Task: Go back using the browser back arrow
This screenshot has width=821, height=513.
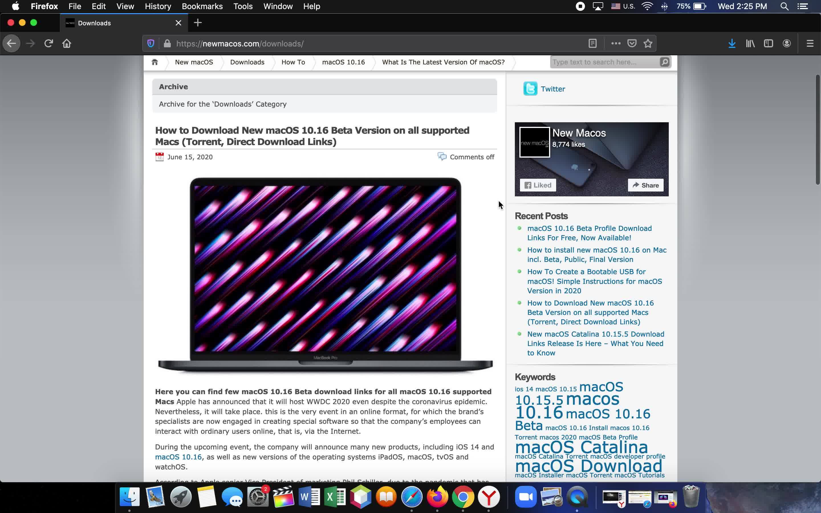Action: click(x=11, y=43)
